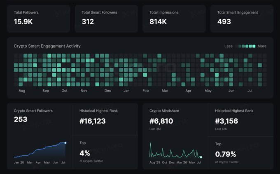Click the Last 3M period label

[x=155, y=129]
